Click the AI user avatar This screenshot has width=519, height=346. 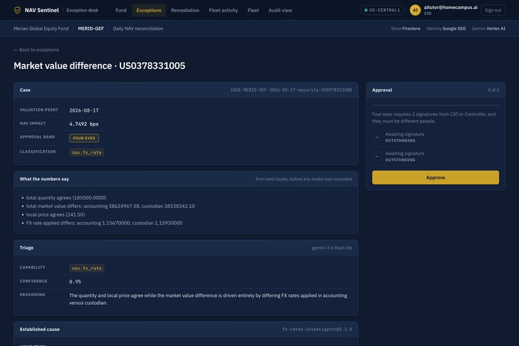[x=415, y=10]
